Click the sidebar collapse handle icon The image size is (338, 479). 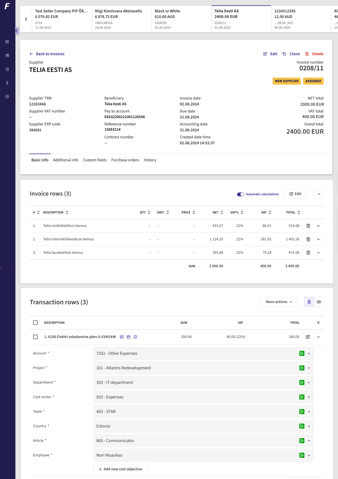click(17, 30)
